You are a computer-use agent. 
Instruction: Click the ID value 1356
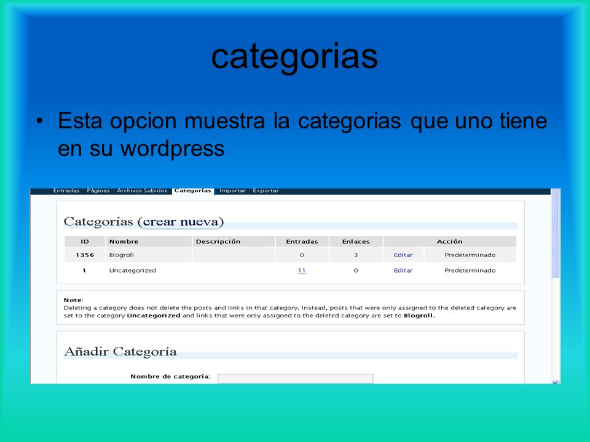[x=85, y=255]
